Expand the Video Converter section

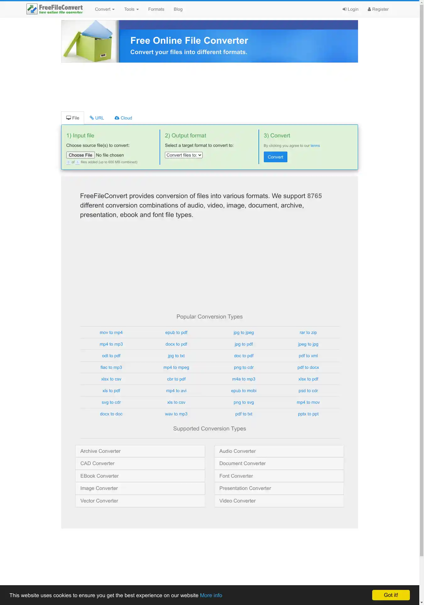[x=279, y=501]
